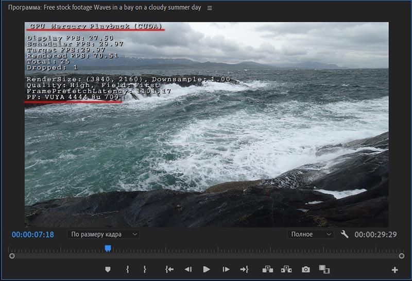
Task: Click the Add Marker button
Action: [x=108, y=269]
